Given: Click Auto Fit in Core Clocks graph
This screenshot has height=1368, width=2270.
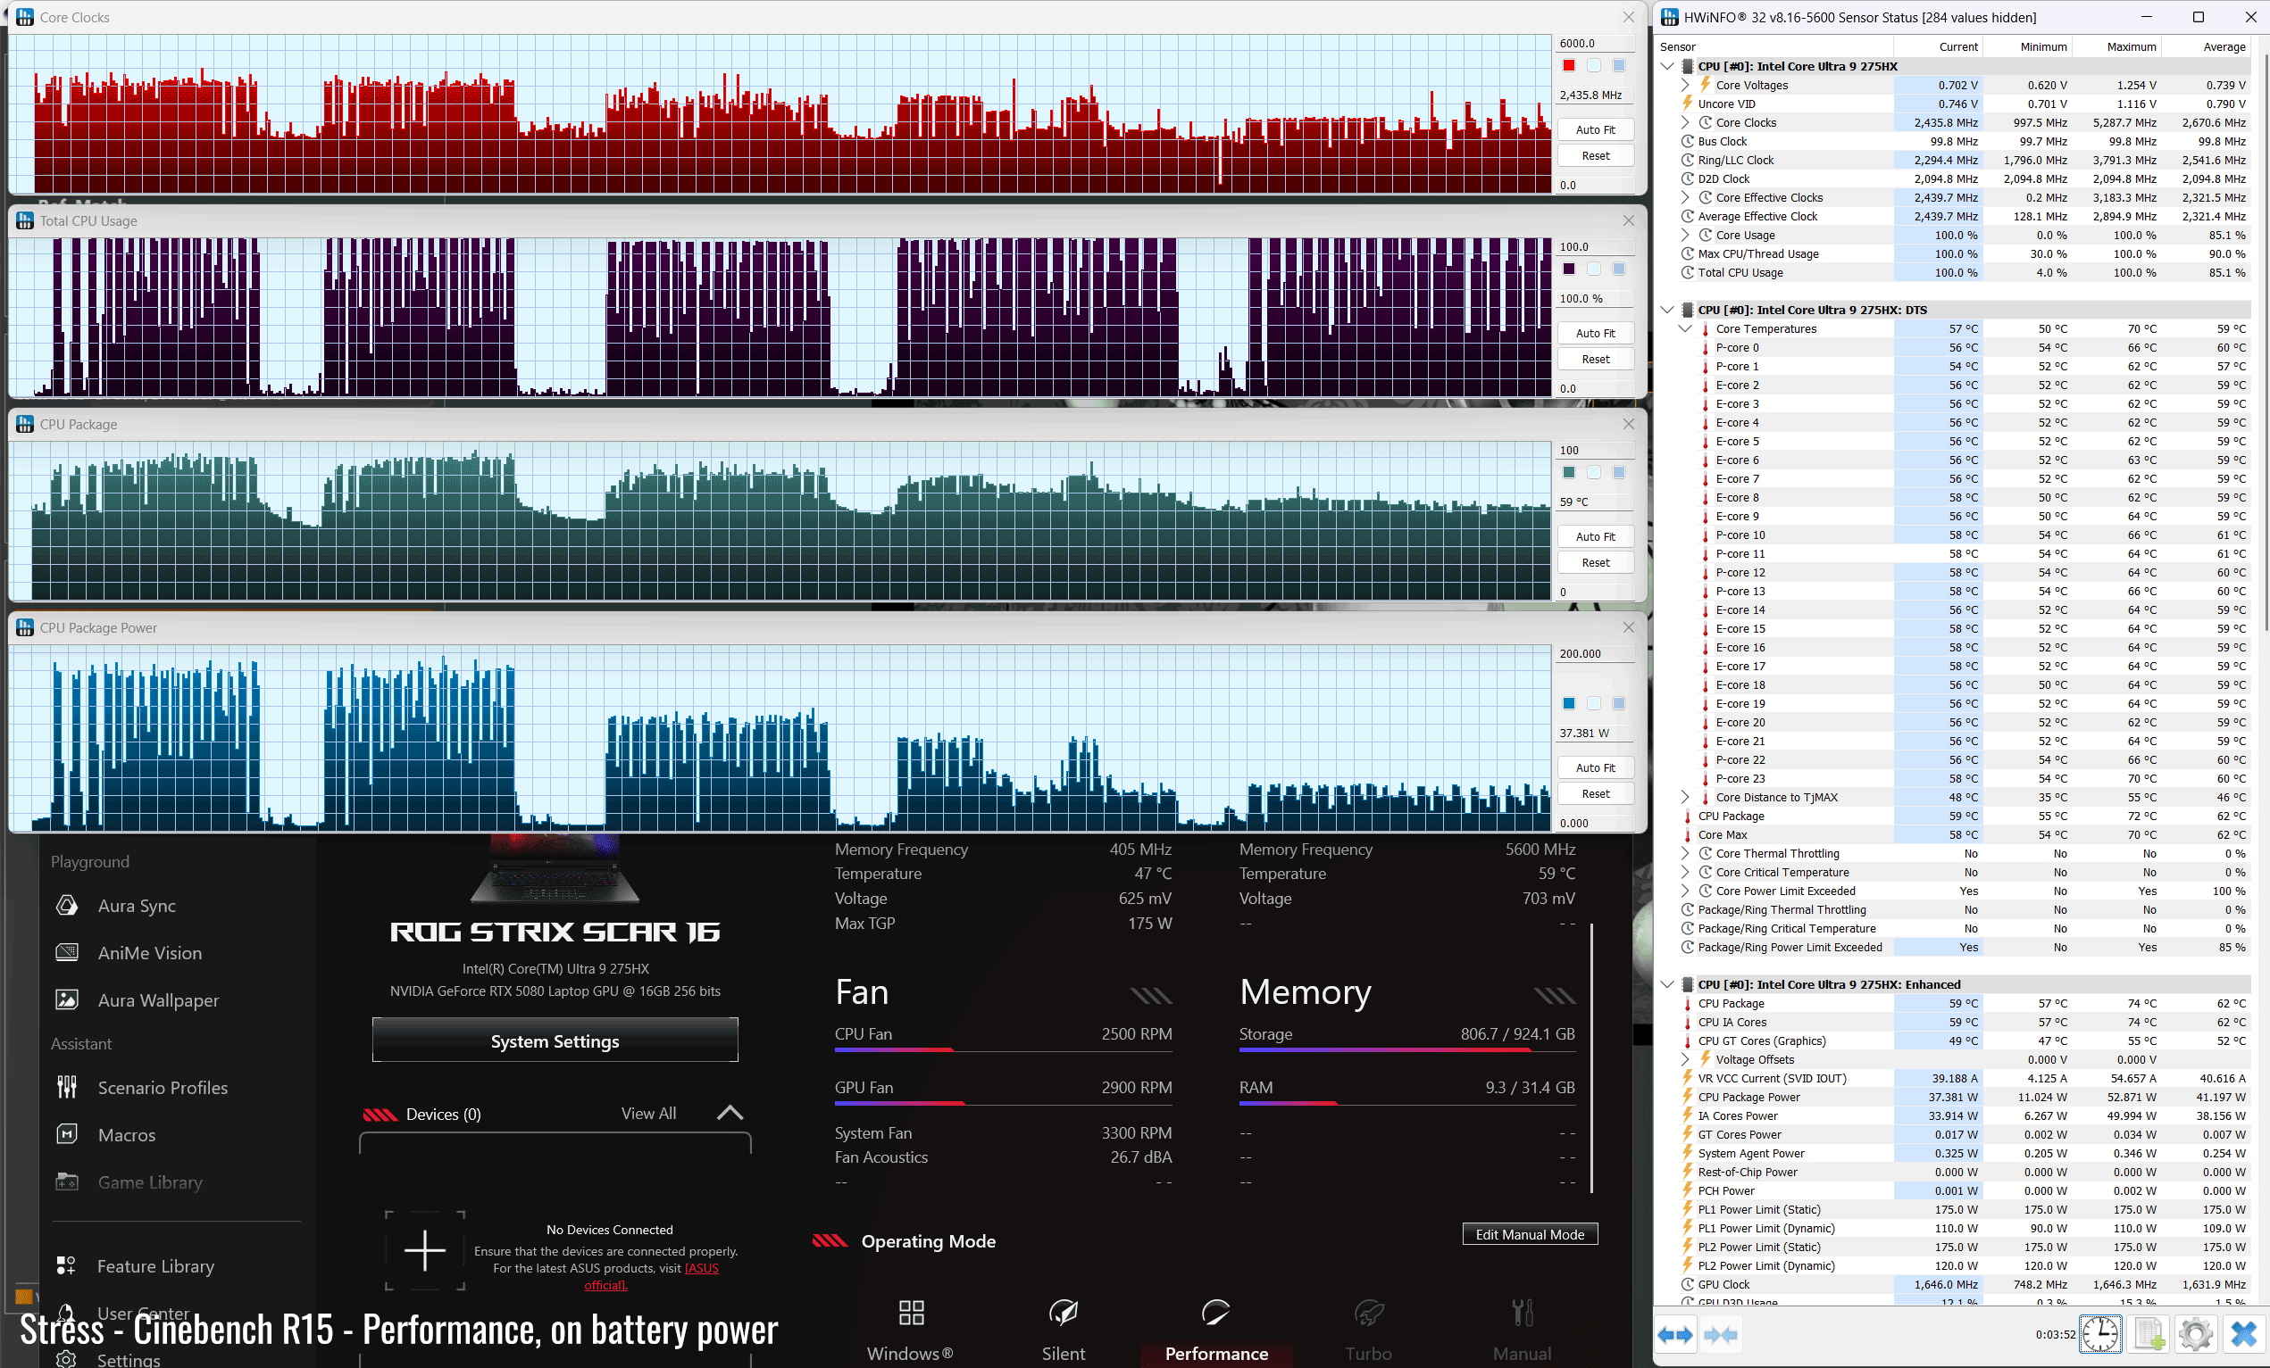Looking at the screenshot, I should [1596, 129].
